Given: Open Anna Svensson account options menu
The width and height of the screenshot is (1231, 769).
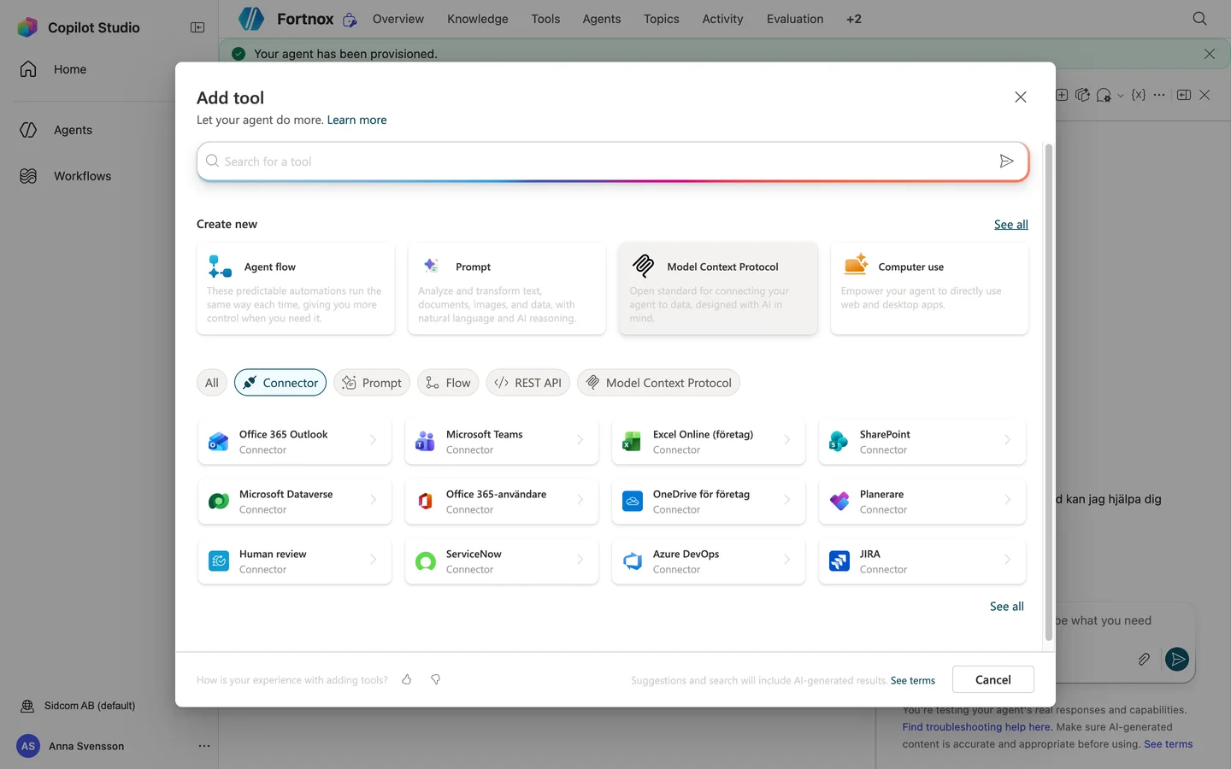Looking at the screenshot, I should (x=203, y=746).
